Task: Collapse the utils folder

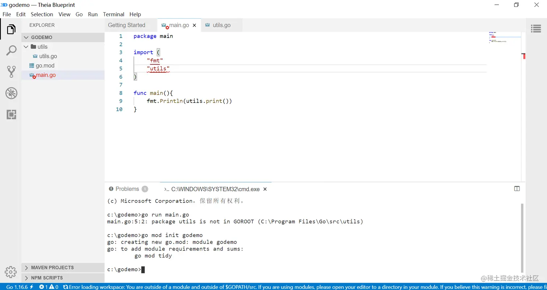Action: 63,47
